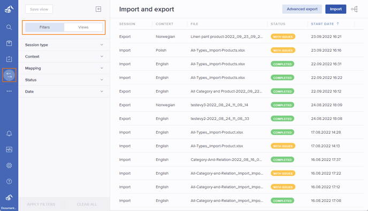Sort by START DATE column header
This screenshot has height=211, width=368.
tap(322, 24)
